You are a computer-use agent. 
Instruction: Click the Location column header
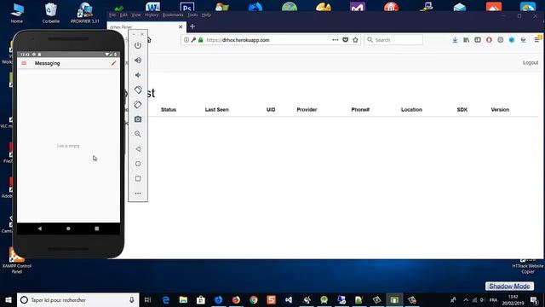pos(411,110)
